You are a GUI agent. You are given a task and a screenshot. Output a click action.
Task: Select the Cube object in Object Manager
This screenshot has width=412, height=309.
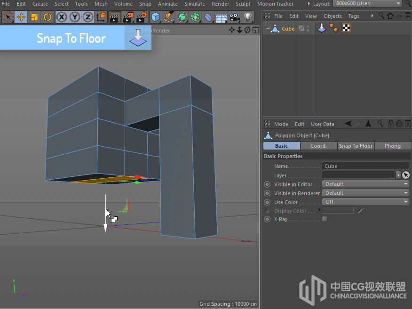288,29
